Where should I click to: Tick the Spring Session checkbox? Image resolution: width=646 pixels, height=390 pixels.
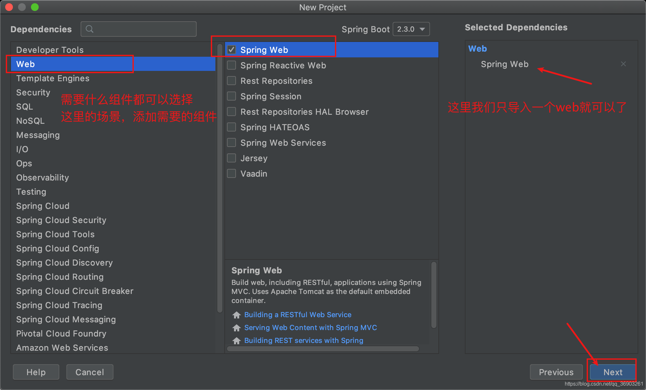(231, 96)
